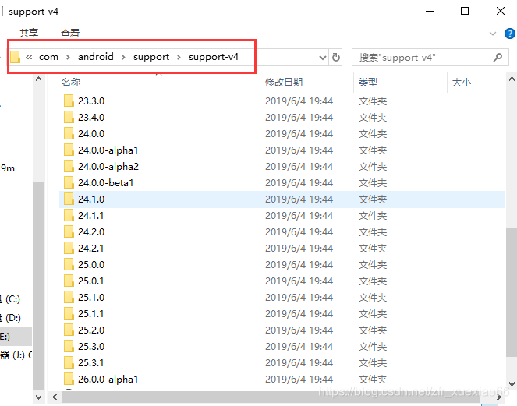Open the 共享 ribbon tab
Viewport: 517px width, 406px height.
29,33
